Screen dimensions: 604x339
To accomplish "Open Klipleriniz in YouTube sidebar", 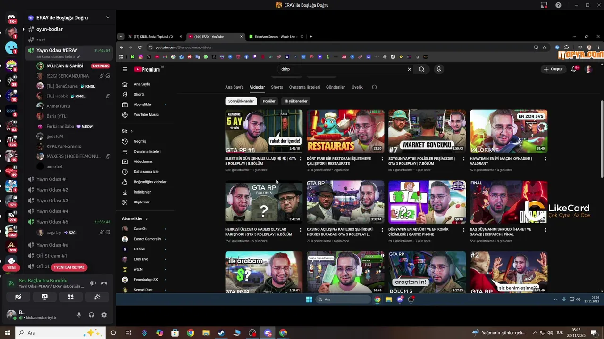I will [x=142, y=202].
